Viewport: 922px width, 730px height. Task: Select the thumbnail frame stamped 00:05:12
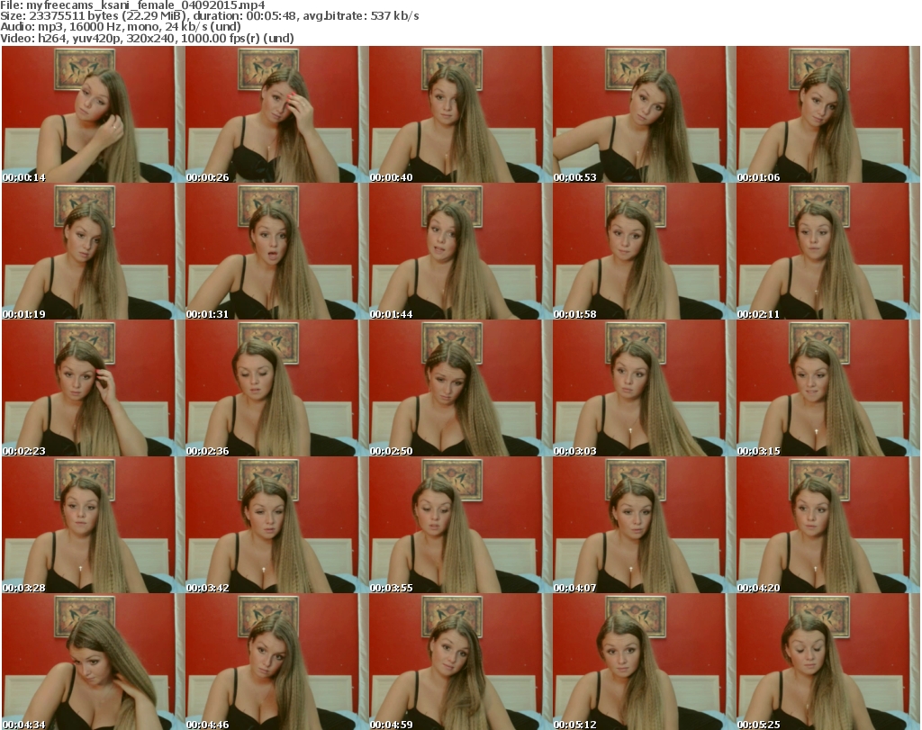643,662
